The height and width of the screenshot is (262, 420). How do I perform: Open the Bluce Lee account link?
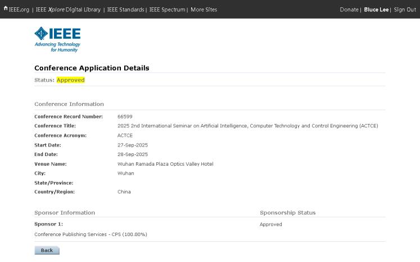[x=376, y=10]
